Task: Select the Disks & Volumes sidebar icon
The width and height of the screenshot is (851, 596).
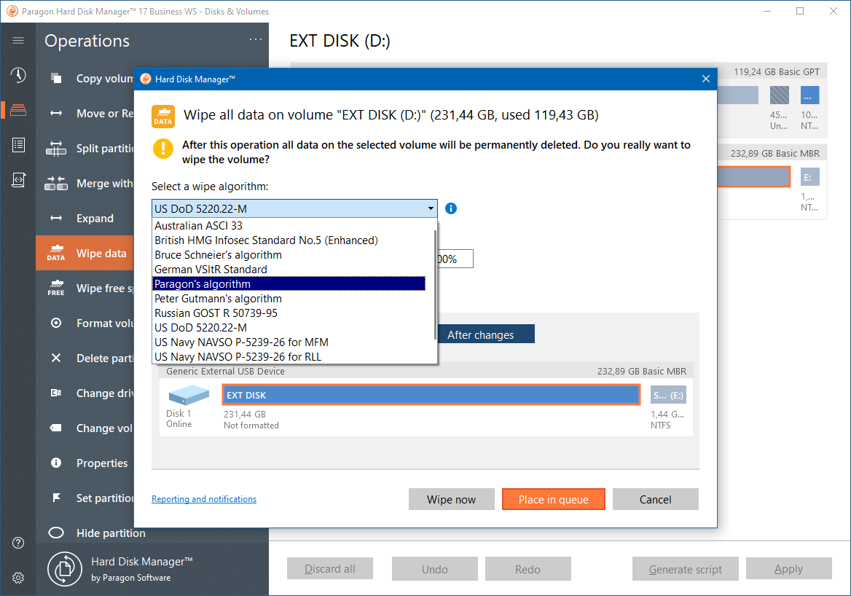Action: pos(18,109)
